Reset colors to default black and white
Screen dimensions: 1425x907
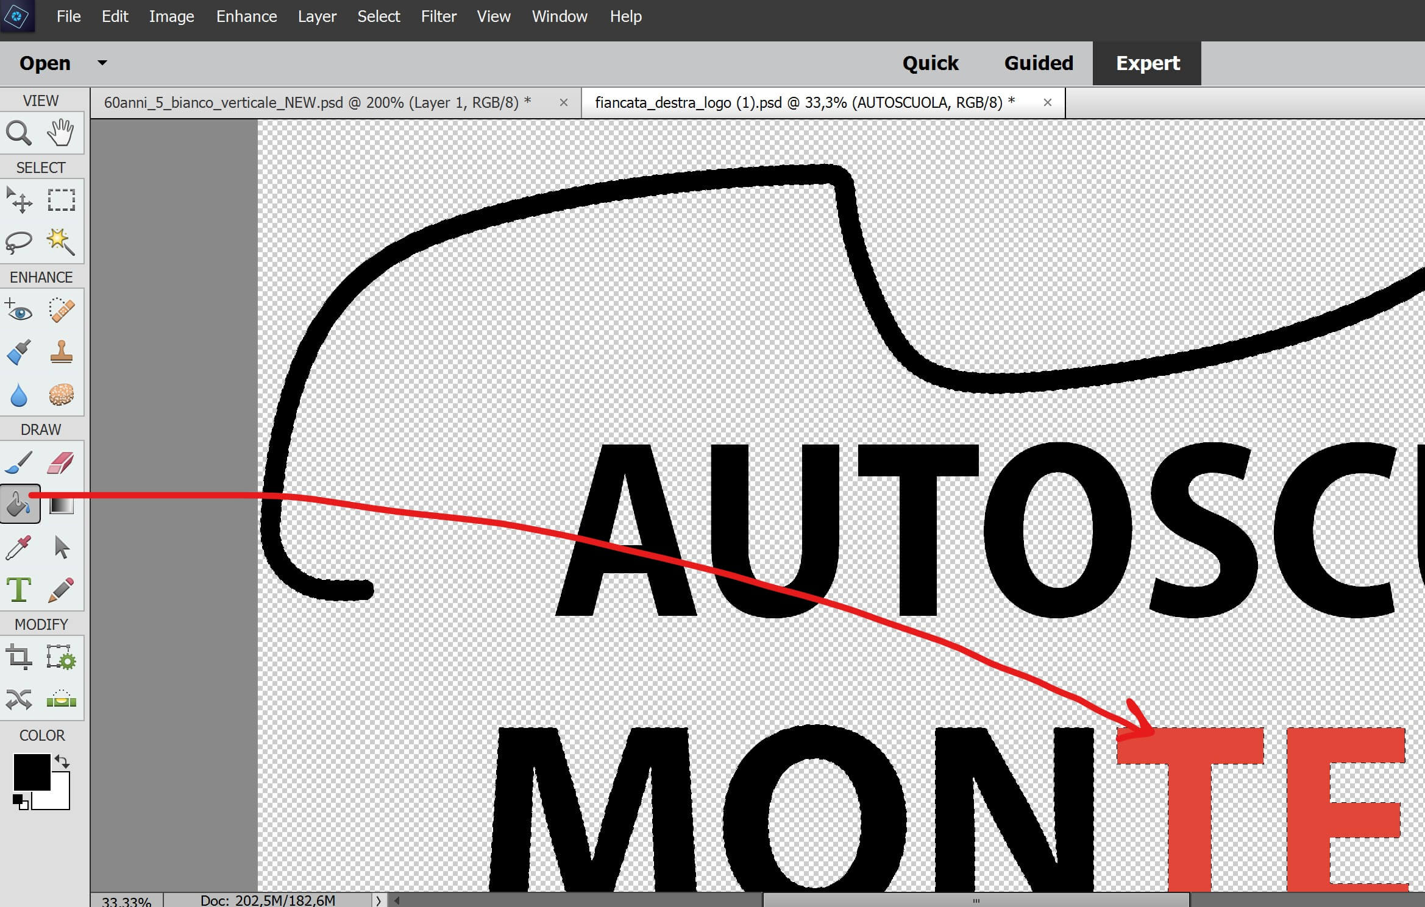click(20, 802)
